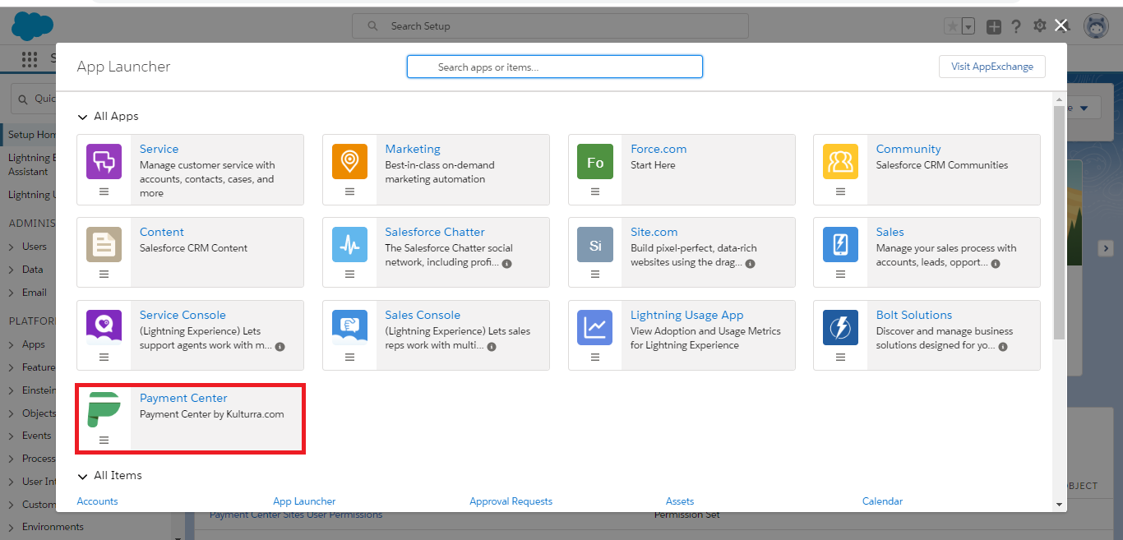This screenshot has width=1123, height=540.
Task: Open the App Launcher waffle icon
Action: click(x=30, y=58)
